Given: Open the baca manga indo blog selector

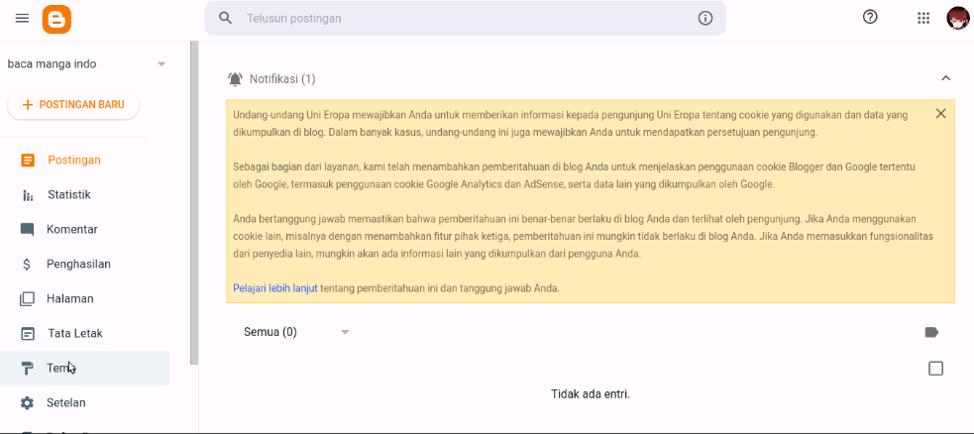Looking at the screenshot, I should click(86, 64).
